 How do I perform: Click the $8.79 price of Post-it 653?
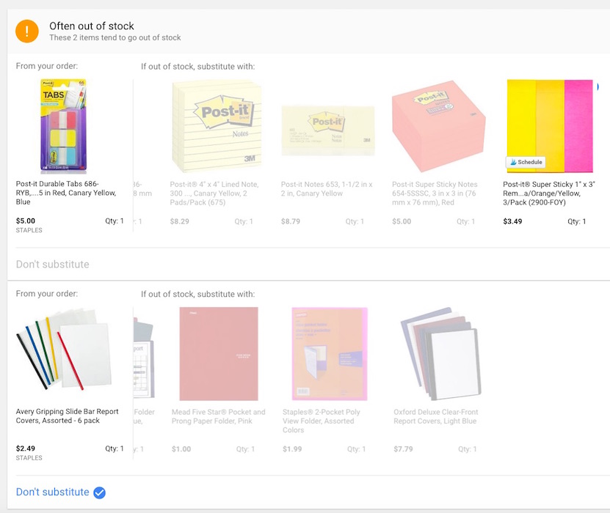click(291, 221)
